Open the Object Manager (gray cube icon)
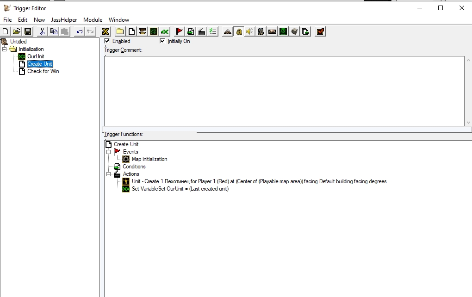472x297 pixels. coord(294,31)
